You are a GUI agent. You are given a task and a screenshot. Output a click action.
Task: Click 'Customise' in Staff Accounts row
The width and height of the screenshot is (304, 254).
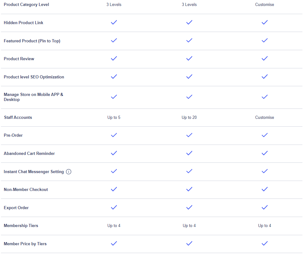coord(265,117)
